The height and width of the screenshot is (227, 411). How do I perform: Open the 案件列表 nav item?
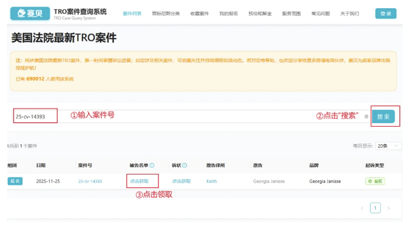click(x=132, y=13)
